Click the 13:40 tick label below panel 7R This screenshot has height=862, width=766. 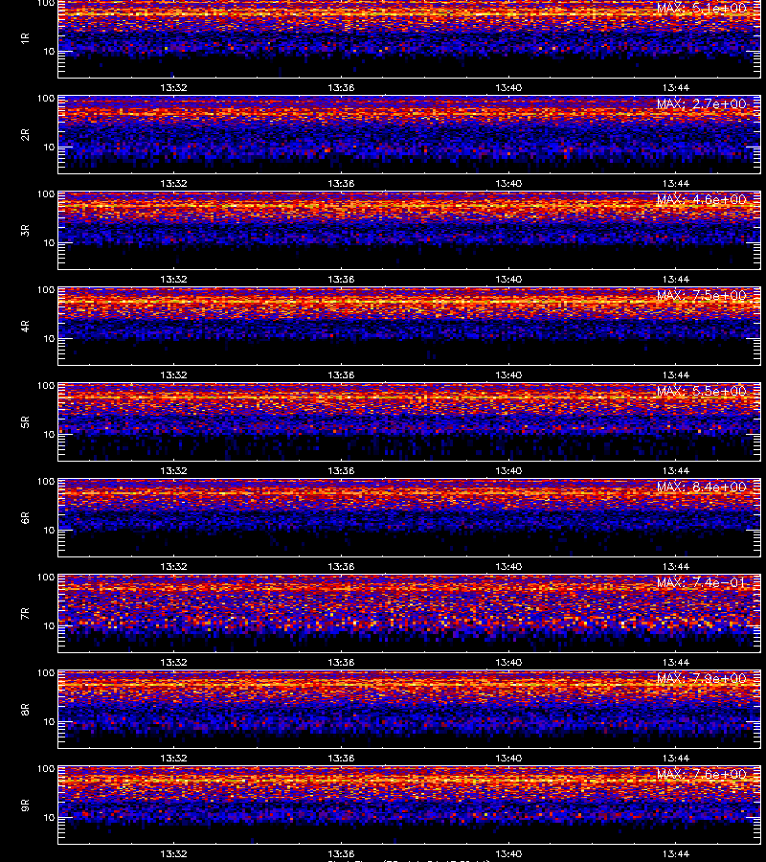pos(508,662)
